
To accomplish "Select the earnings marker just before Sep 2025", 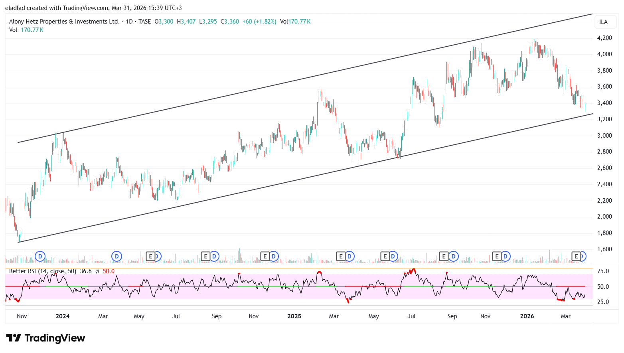I will [x=444, y=256].
